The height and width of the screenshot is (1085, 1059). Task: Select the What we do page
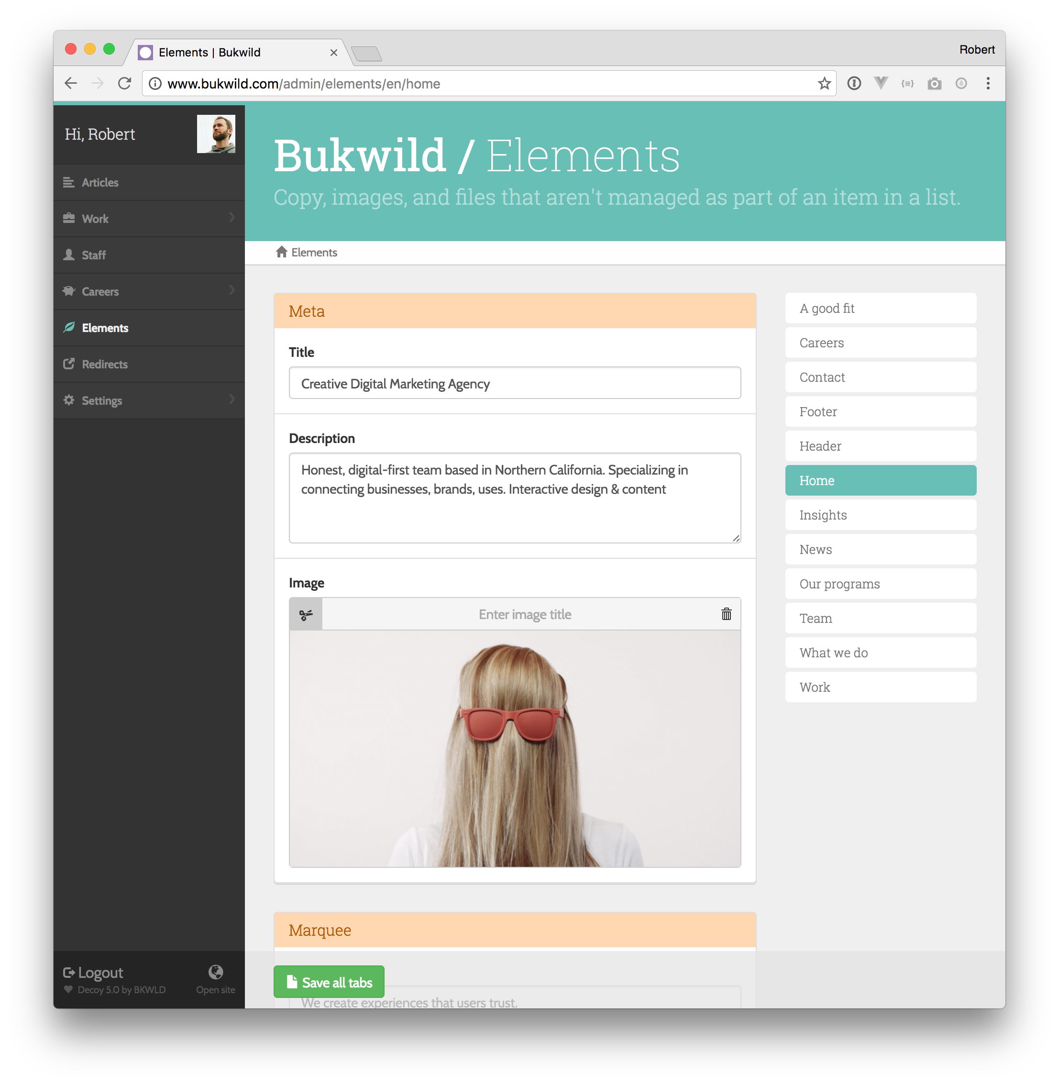pos(881,653)
